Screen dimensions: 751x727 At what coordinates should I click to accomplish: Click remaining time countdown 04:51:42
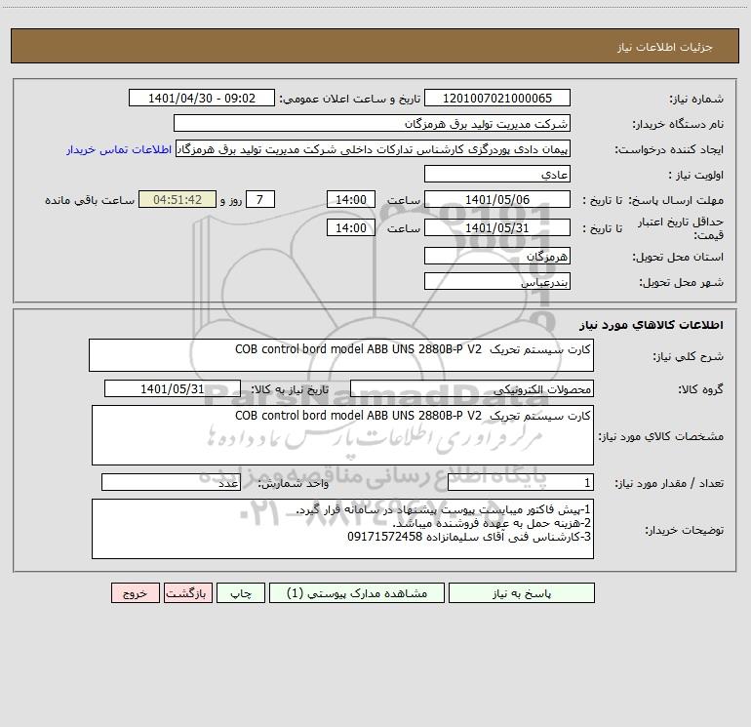coord(178,199)
